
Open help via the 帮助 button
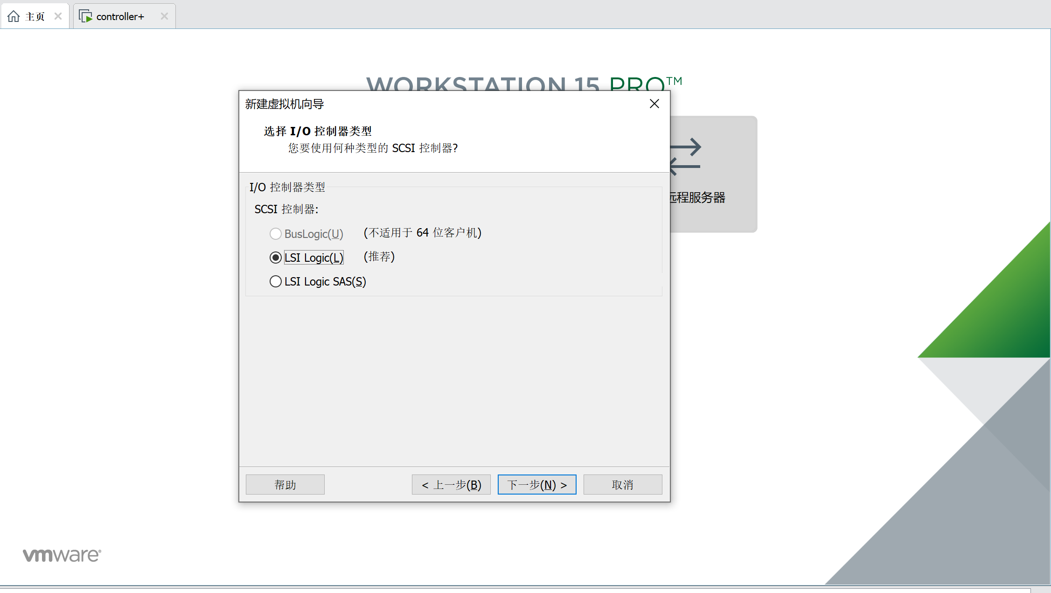pyautogui.click(x=285, y=485)
